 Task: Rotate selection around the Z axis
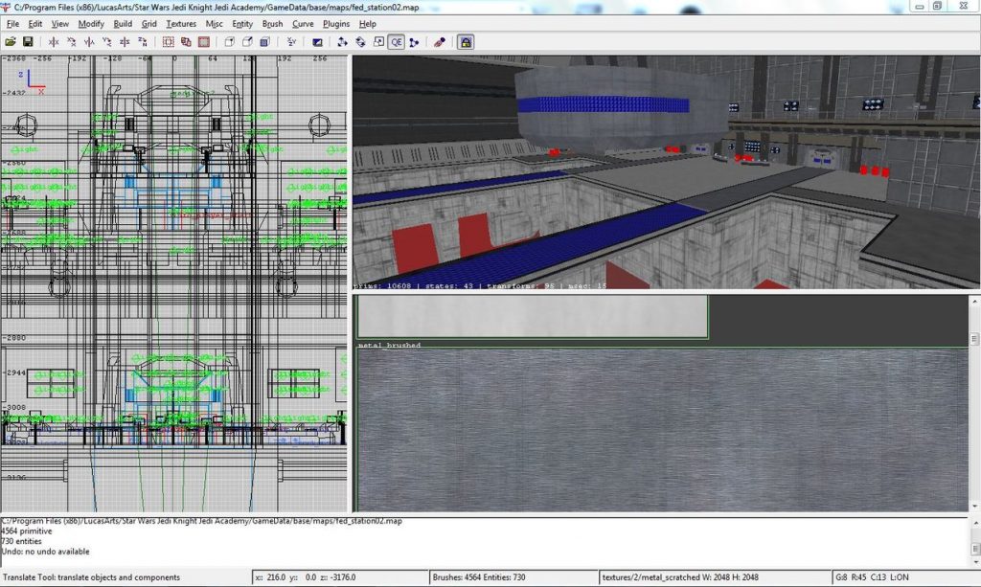pyautogui.click(x=142, y=42)
